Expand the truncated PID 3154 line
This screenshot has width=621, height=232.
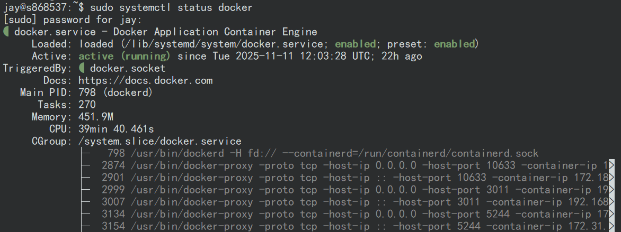coord(611,226)
